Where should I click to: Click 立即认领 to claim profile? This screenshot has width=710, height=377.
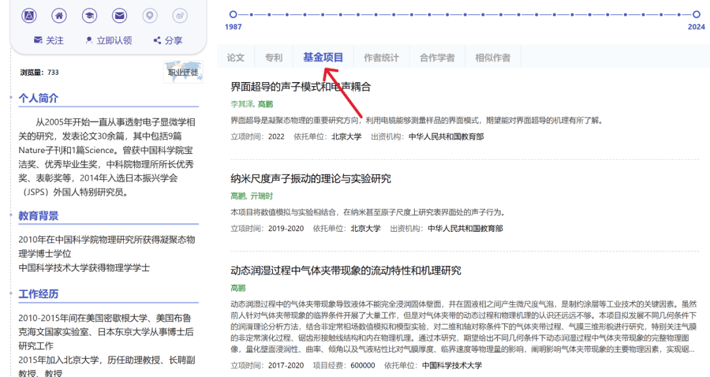tap(108, 41)
